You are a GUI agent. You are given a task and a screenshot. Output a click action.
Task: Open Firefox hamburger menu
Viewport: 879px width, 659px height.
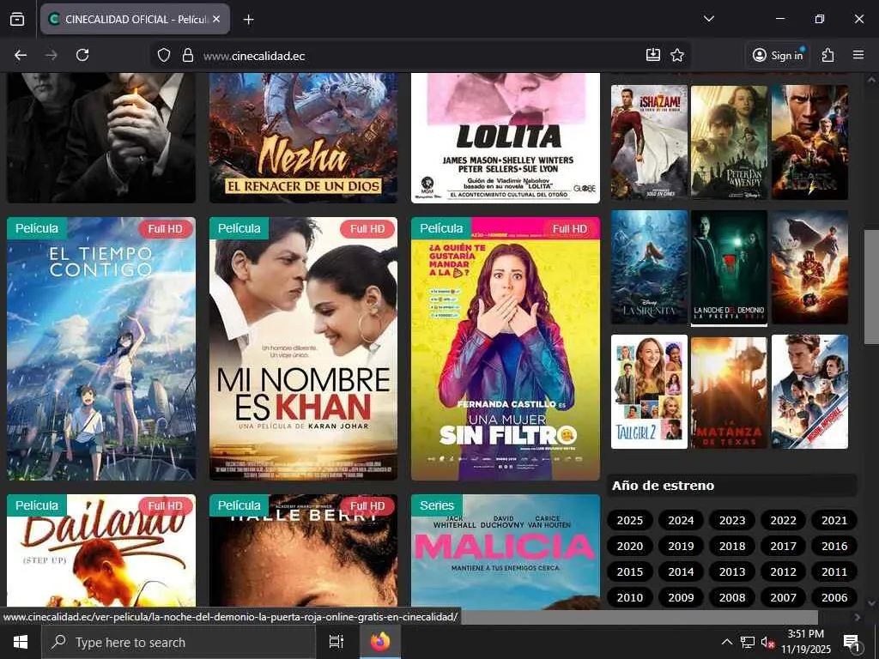pyautogui.click(x=858, y=55)
